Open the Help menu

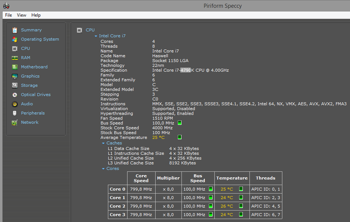pyautogui.click(x=36, y=15)
